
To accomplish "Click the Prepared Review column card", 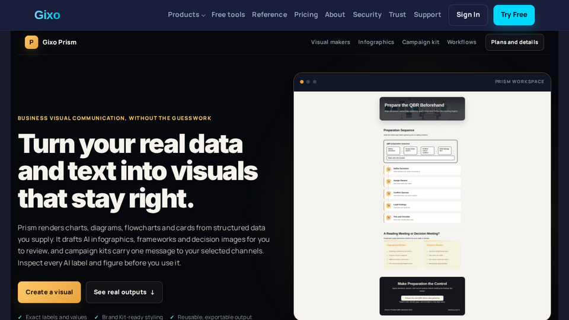I will [442, 254].
